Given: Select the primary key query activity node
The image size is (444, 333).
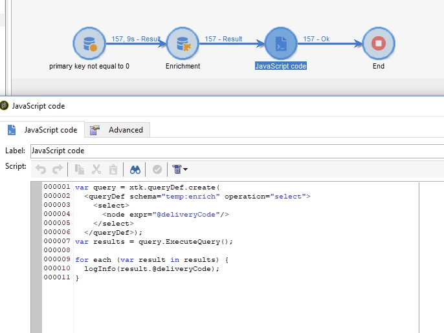Looking at the screenshot, I should (89, 43).
